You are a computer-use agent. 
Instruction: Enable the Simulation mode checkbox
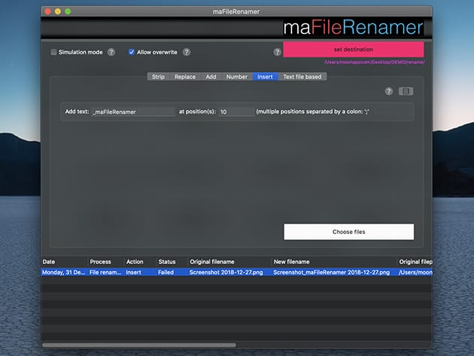53,52
